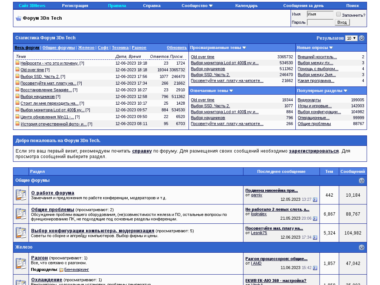Open Календарь from the navbar
The image size is (380, 285).
pyautogui.click(x=246, y=6)
